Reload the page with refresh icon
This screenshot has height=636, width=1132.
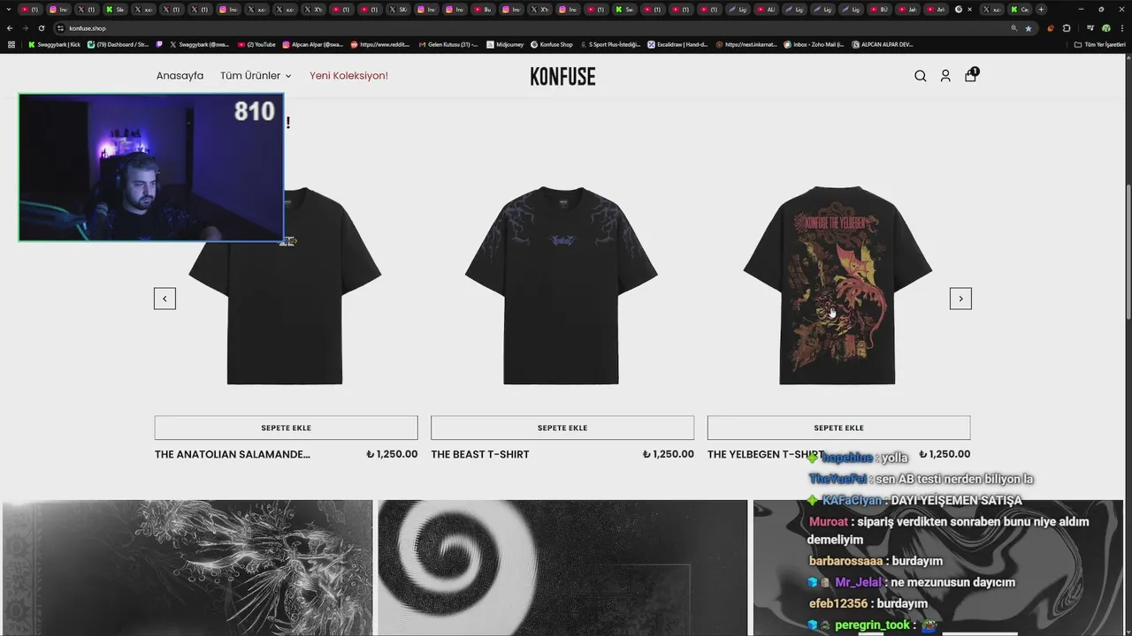(x=42, y=28)
